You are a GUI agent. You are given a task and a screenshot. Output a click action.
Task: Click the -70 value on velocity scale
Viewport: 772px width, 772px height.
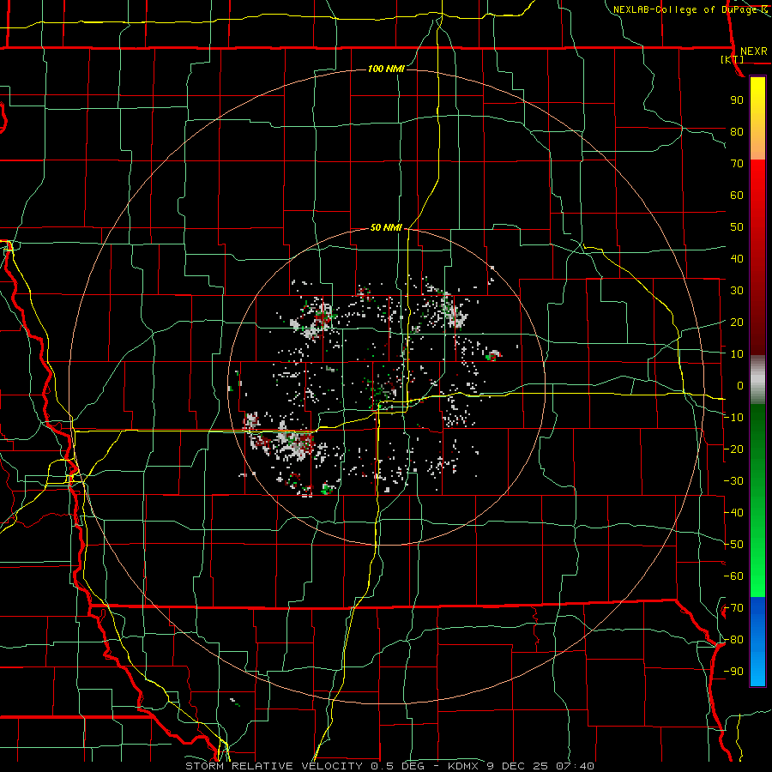point(733,608)
